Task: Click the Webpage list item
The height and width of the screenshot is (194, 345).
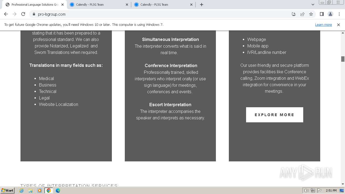Action: coord(257,39)
